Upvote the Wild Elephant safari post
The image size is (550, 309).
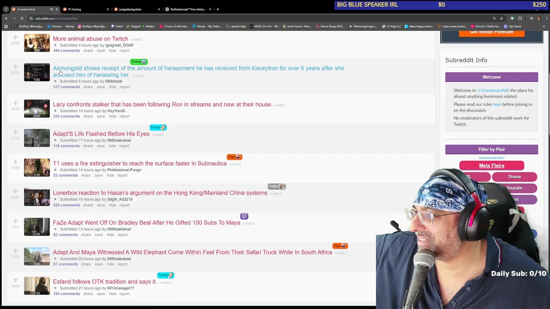tap(15, 251)
